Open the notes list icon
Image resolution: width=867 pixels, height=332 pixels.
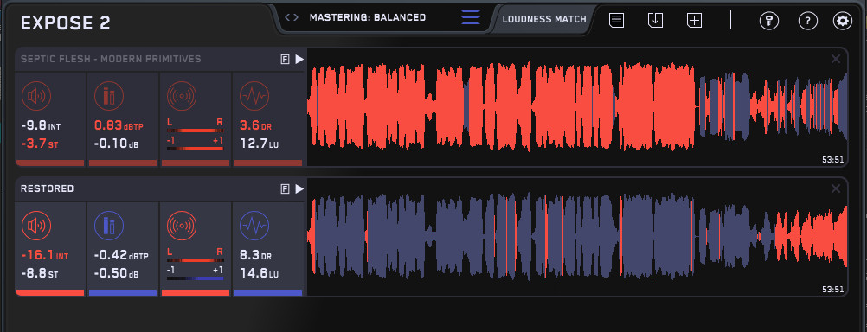(x=617, y=21)
